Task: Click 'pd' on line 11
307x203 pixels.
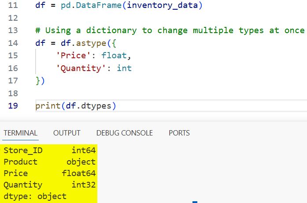Action: 66,5
